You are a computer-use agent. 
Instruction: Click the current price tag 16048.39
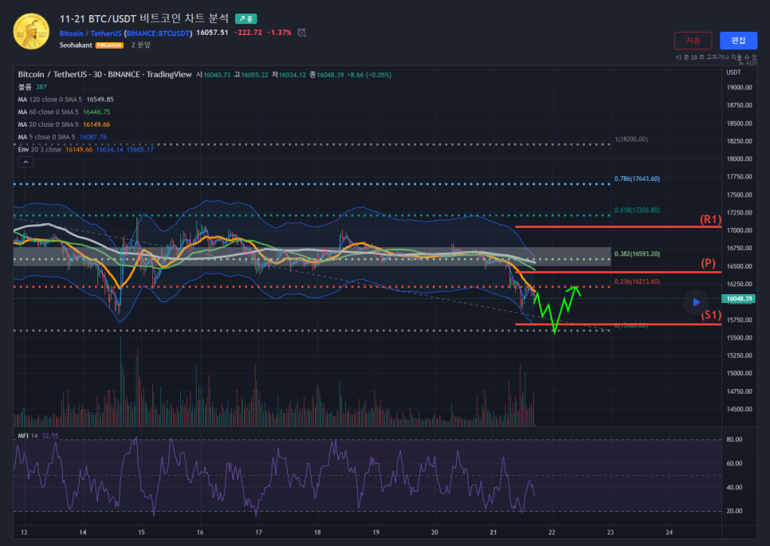pyautogui.click(x=740, y=299)
